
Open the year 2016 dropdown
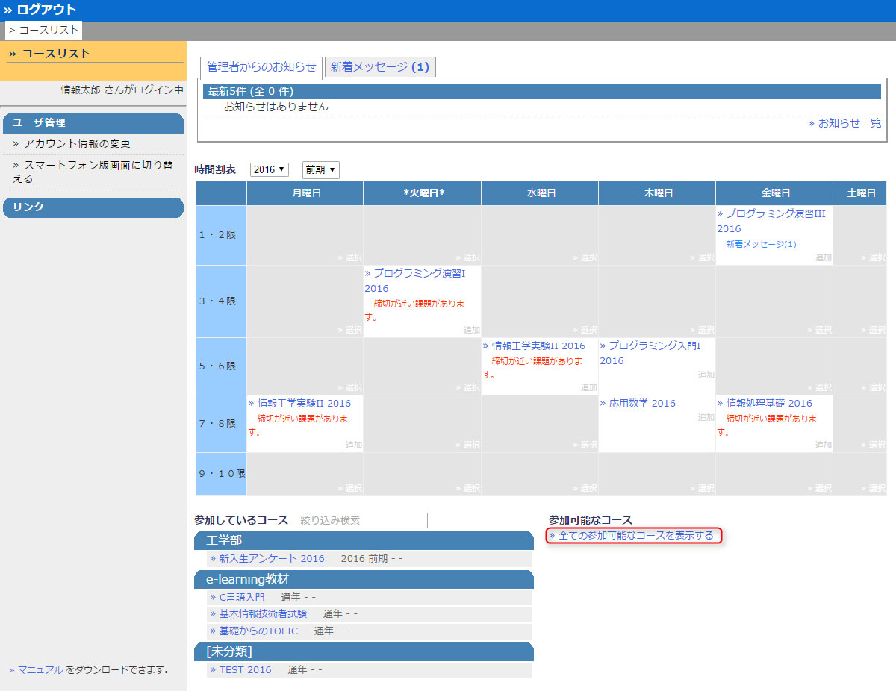pos(269,170)
